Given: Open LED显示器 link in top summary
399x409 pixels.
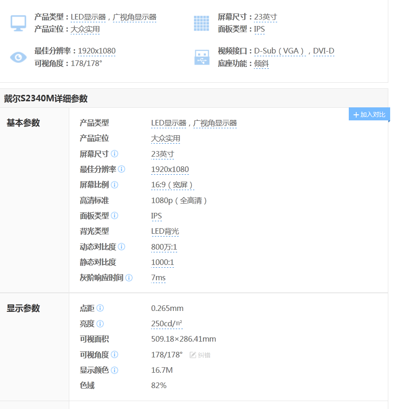Looking at the screenshot, I should (x=88, y=17).
